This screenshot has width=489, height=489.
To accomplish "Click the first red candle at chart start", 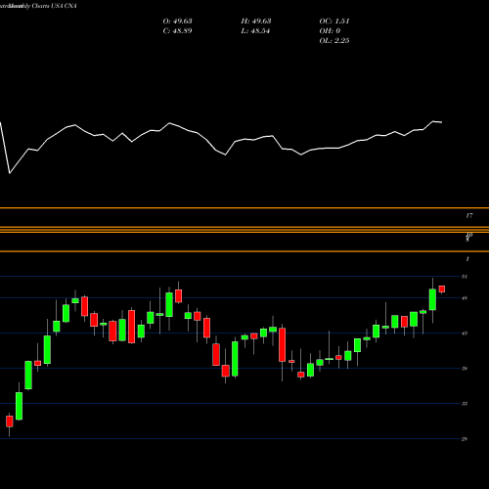I will 10,422.
